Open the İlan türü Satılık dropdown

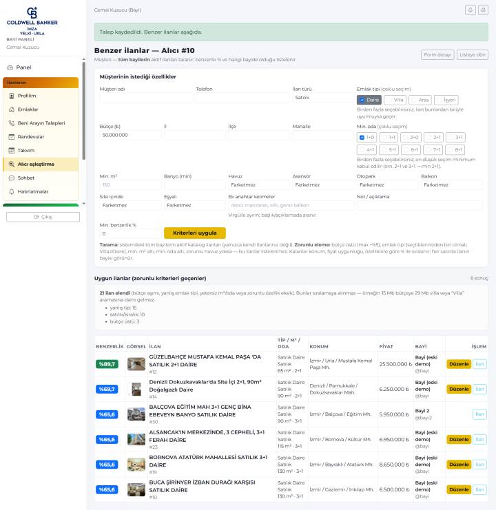323,98
